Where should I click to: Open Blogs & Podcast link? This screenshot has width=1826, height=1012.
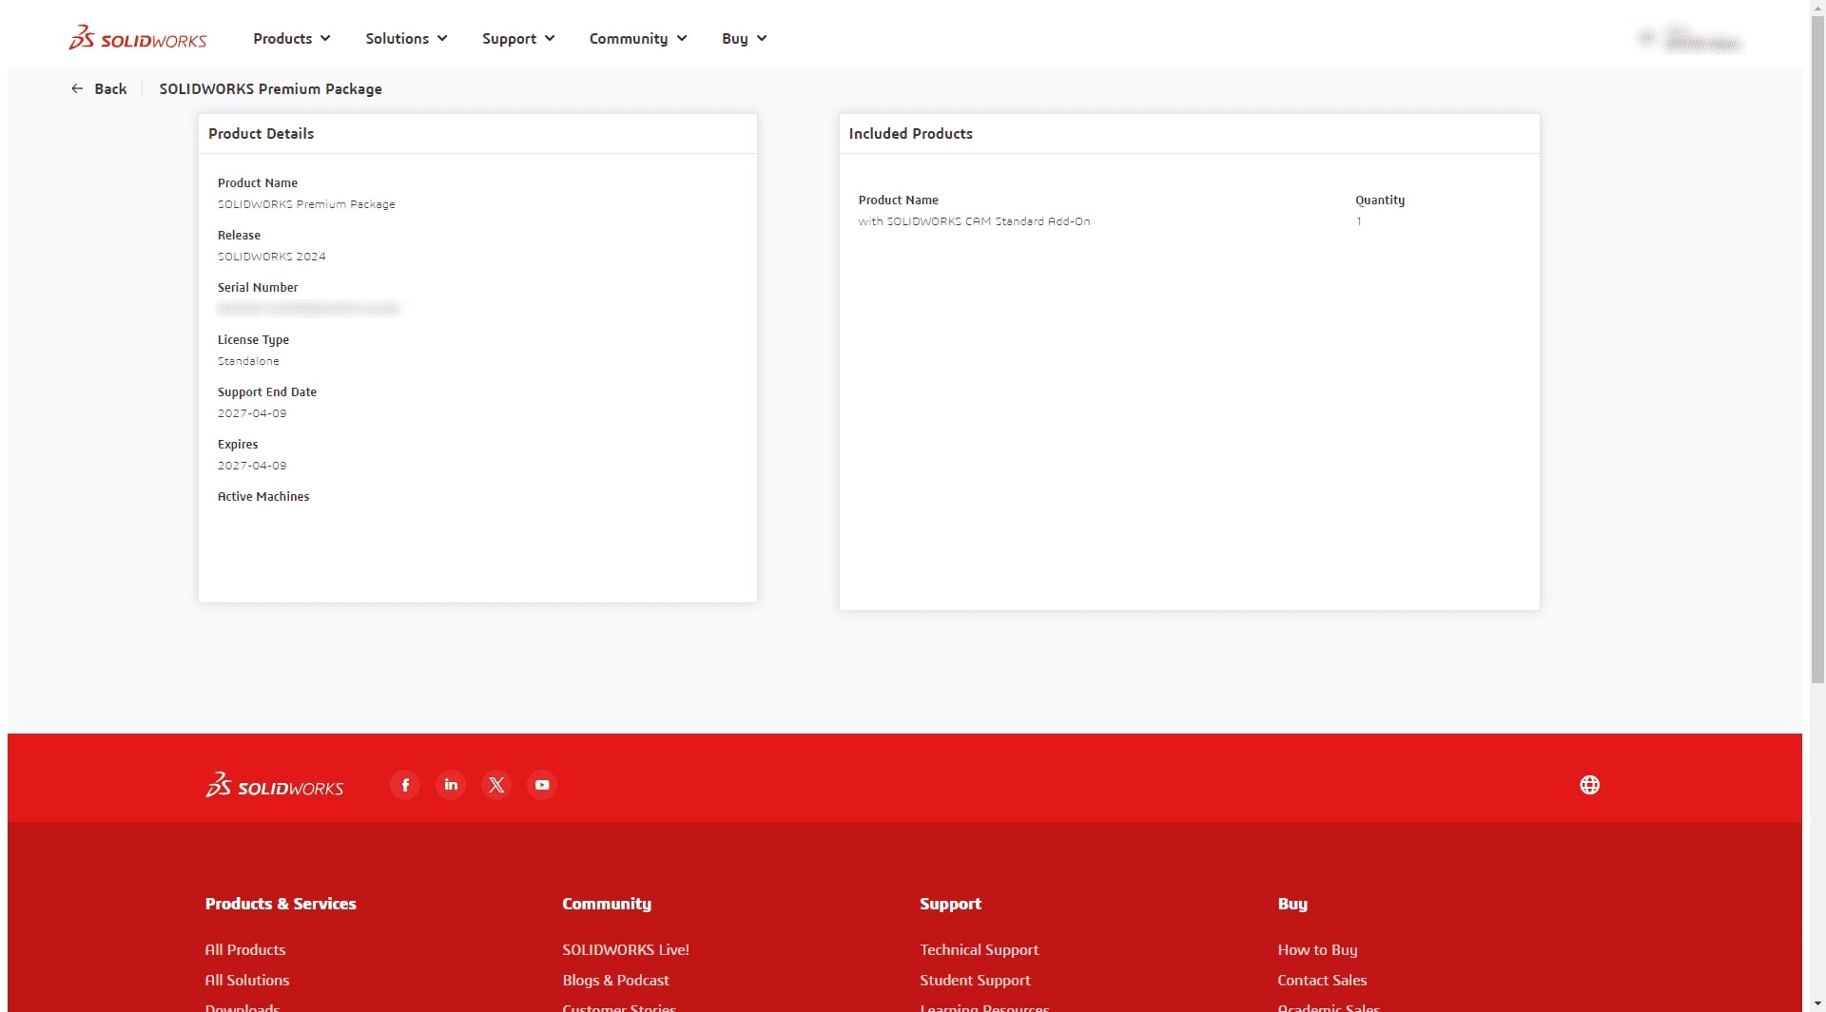[615, 980]
